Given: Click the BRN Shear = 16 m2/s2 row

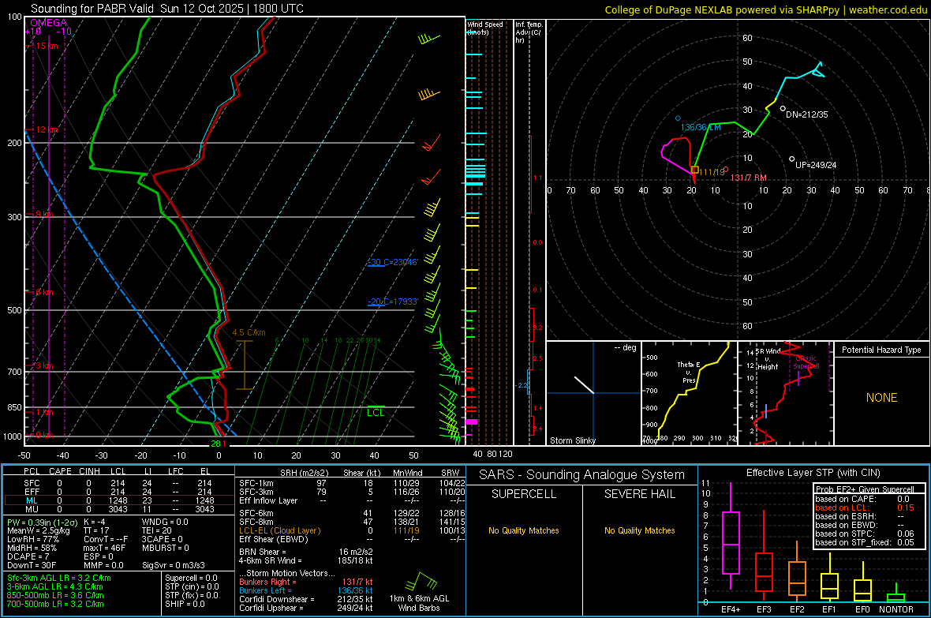Looking at the screenshot, I should pyautogui.click(x=306, y=552).
